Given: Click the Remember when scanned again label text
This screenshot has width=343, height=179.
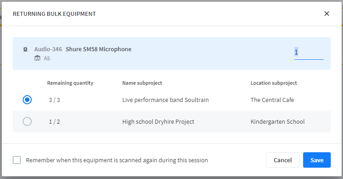Looking at the screenshot, I should [x=117, y=160].
